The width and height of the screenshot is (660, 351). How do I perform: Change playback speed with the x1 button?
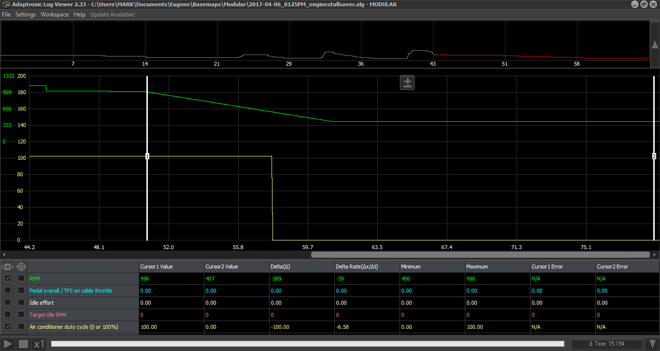coord(39,344)
